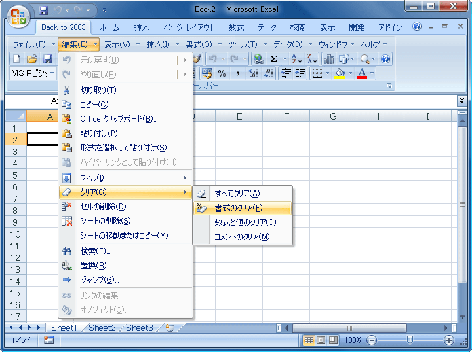Image resolution: width=472 pixels, height=352 pixels.
Task: Choose ジャンプ(G) menu item
Action: 126,279
